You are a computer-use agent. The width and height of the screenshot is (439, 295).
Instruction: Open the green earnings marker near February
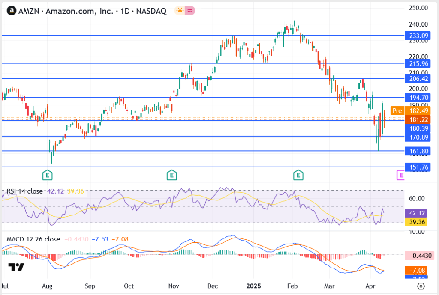coord(298,175)
